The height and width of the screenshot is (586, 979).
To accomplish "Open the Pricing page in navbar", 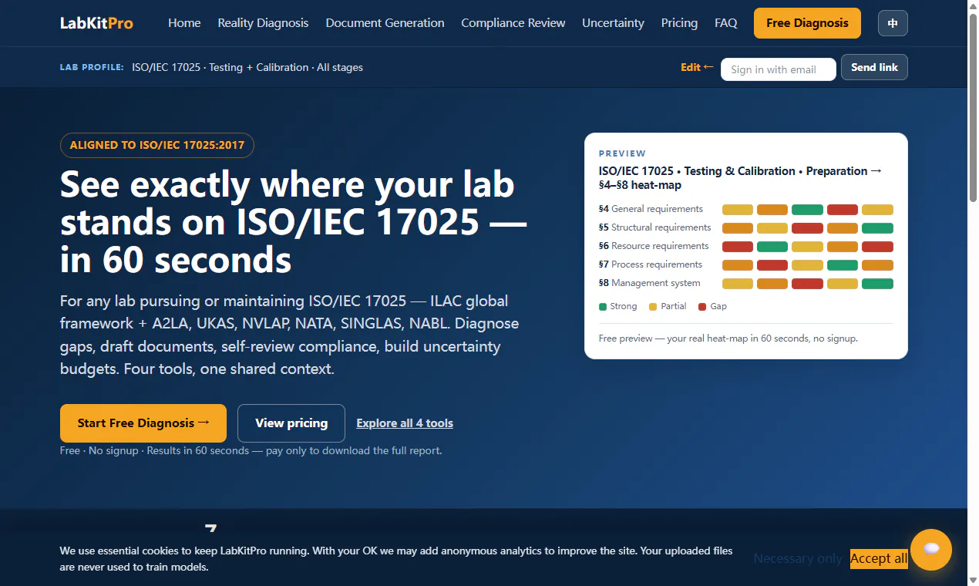I will tap(679, 23).
